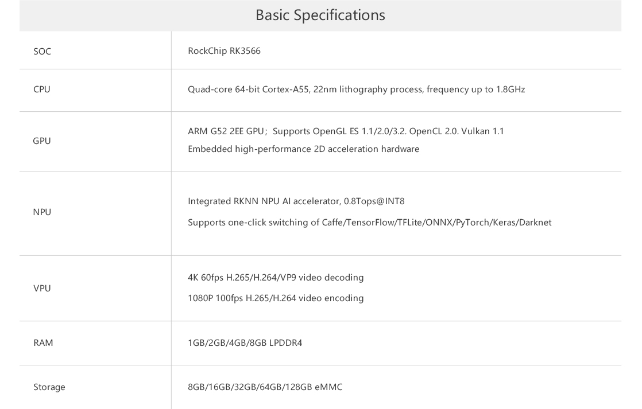
Task: Click the 4K 60fps video decoding line
Action: 276,278
